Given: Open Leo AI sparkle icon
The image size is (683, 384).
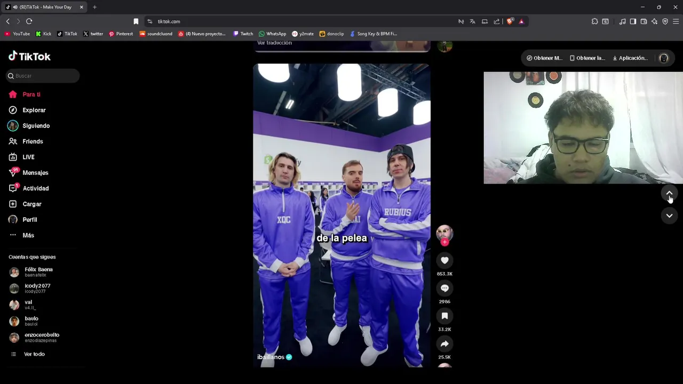Looking at the screenshot, I should [x=654, y=21].
